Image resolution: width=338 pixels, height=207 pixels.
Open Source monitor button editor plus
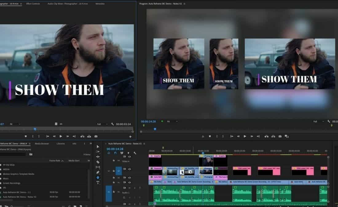click(x=130, y=137)
